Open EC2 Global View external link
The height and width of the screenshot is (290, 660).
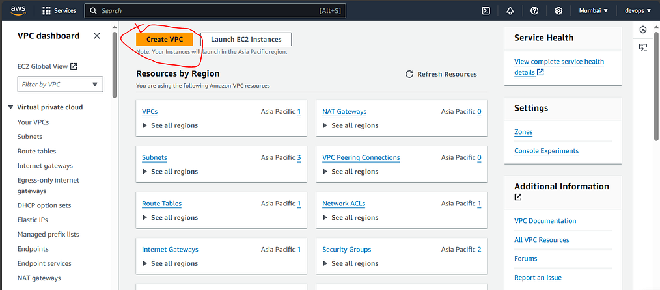pos(47,66)
